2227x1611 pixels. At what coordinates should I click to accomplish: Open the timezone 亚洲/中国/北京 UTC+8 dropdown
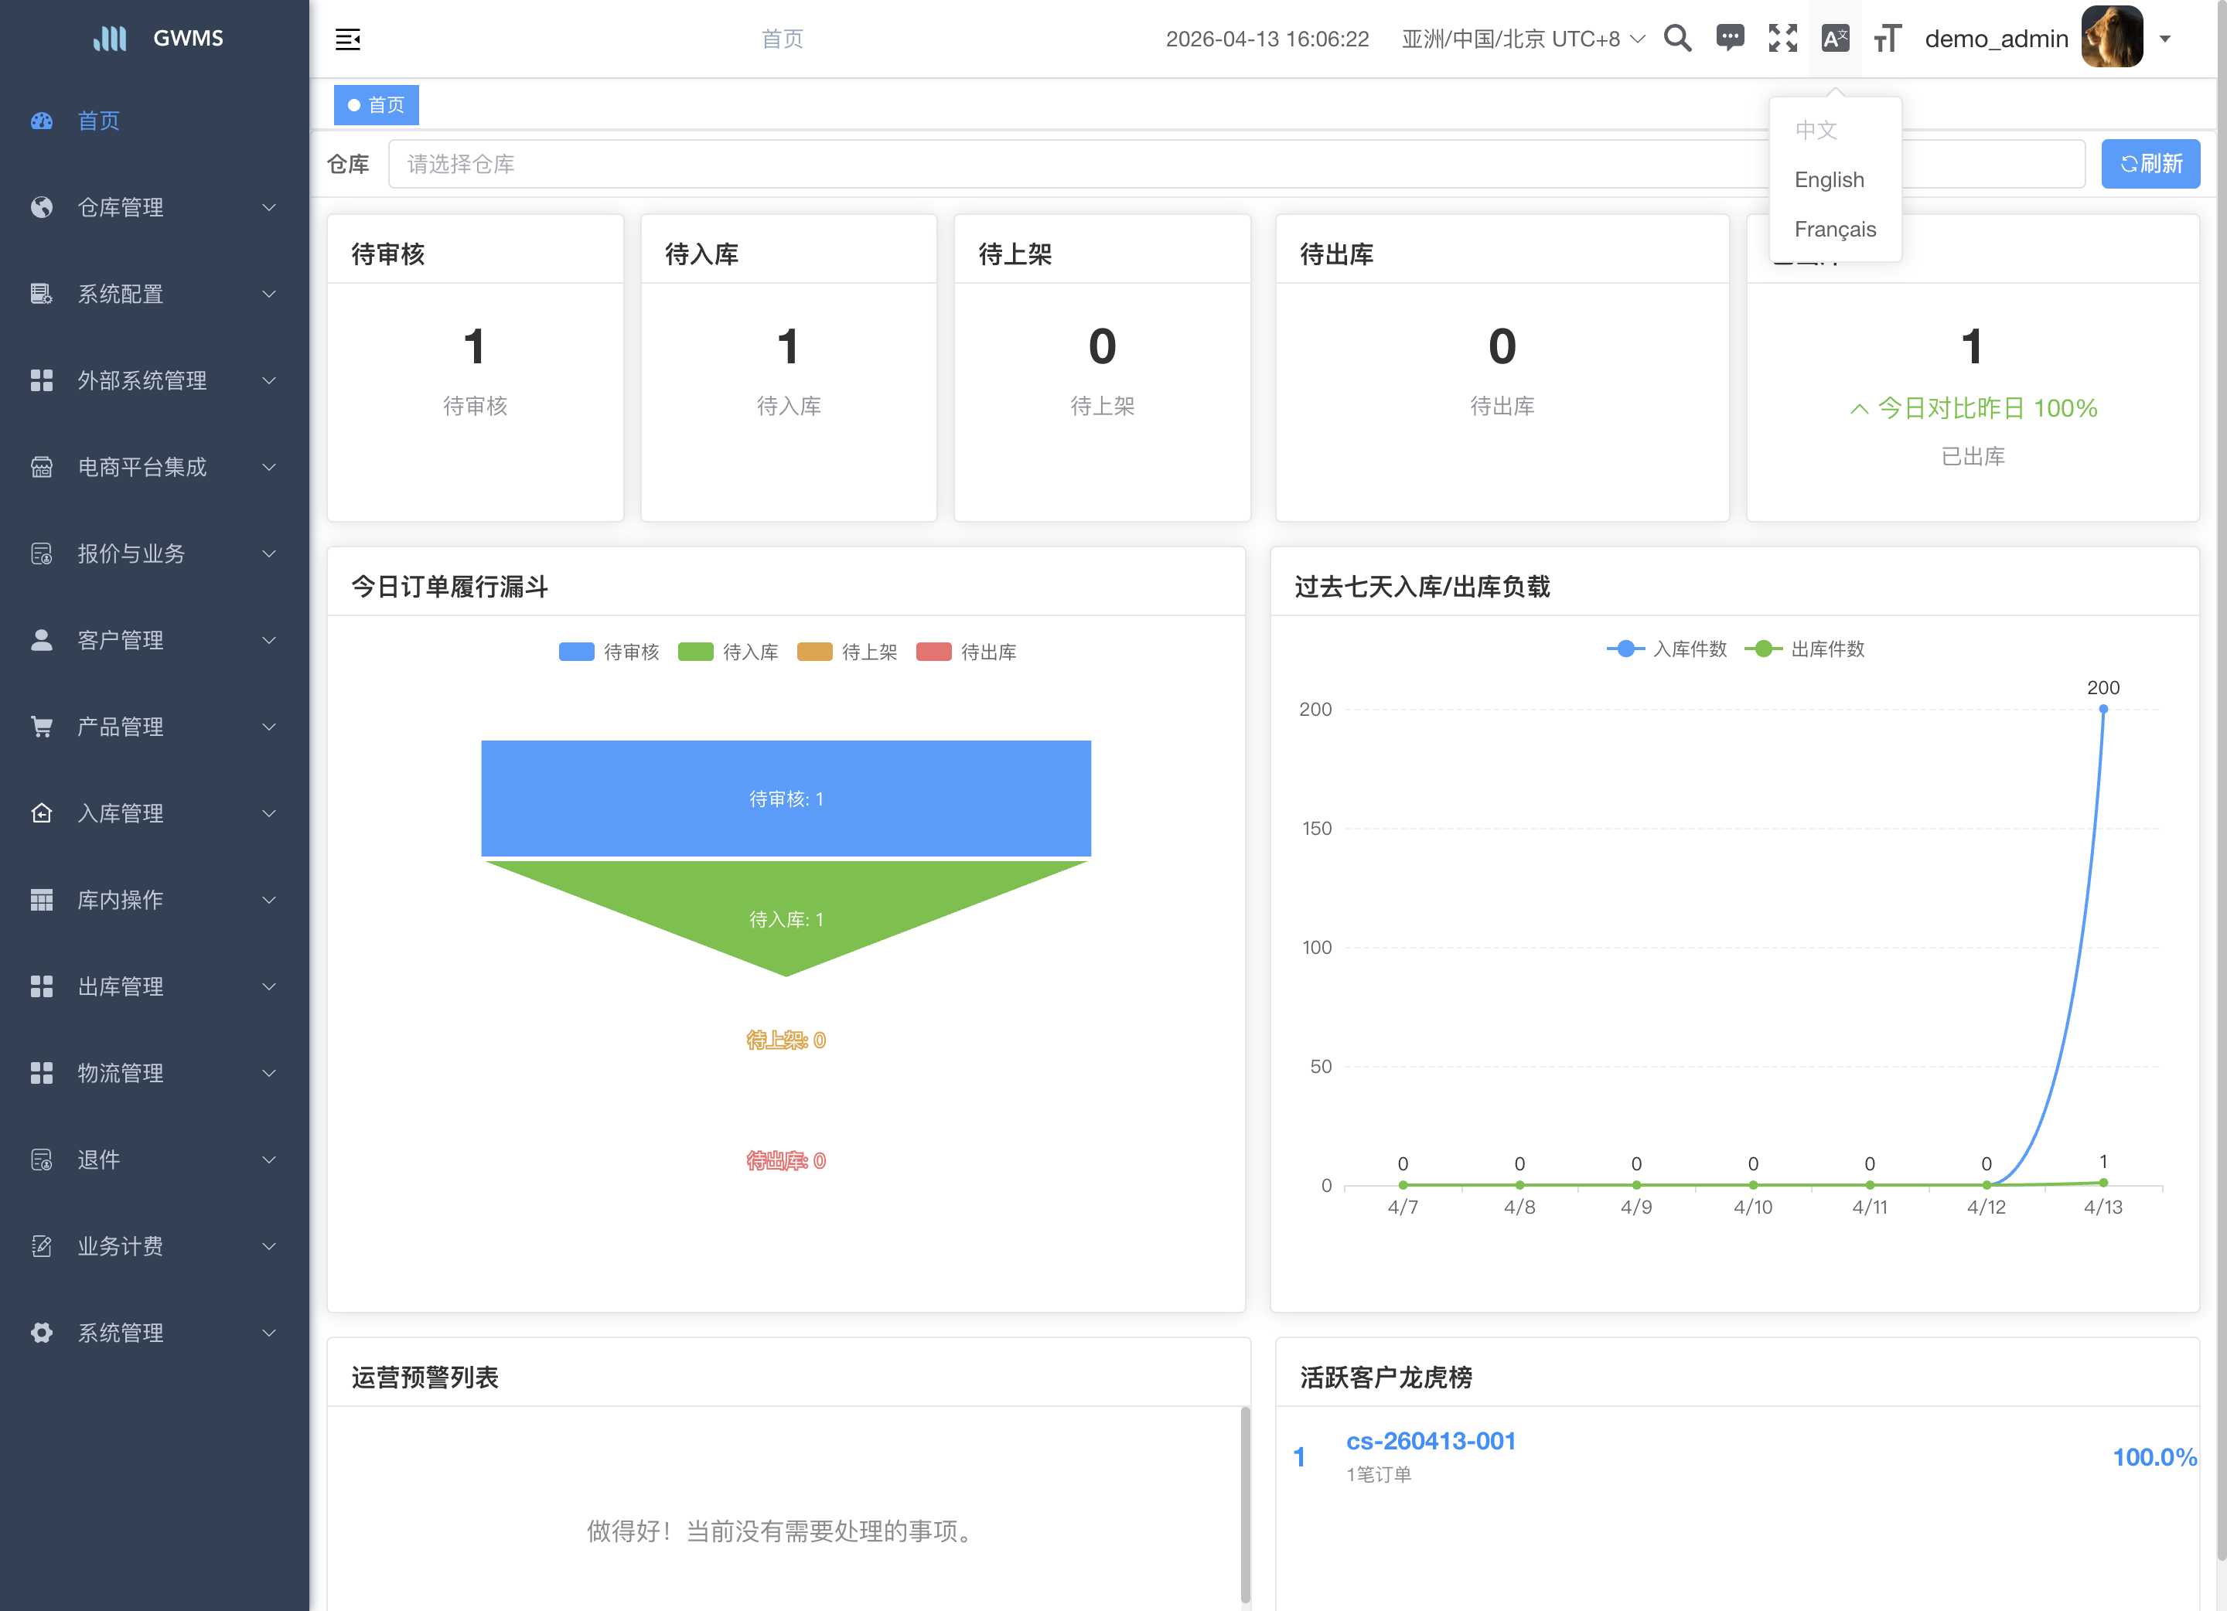pos(1523,39)
